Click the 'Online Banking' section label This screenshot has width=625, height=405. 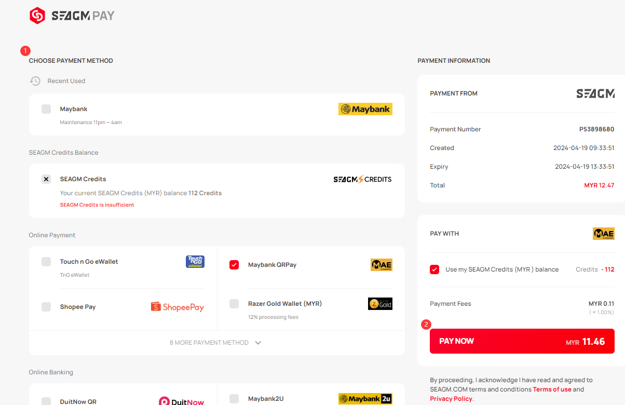point(51,372)
